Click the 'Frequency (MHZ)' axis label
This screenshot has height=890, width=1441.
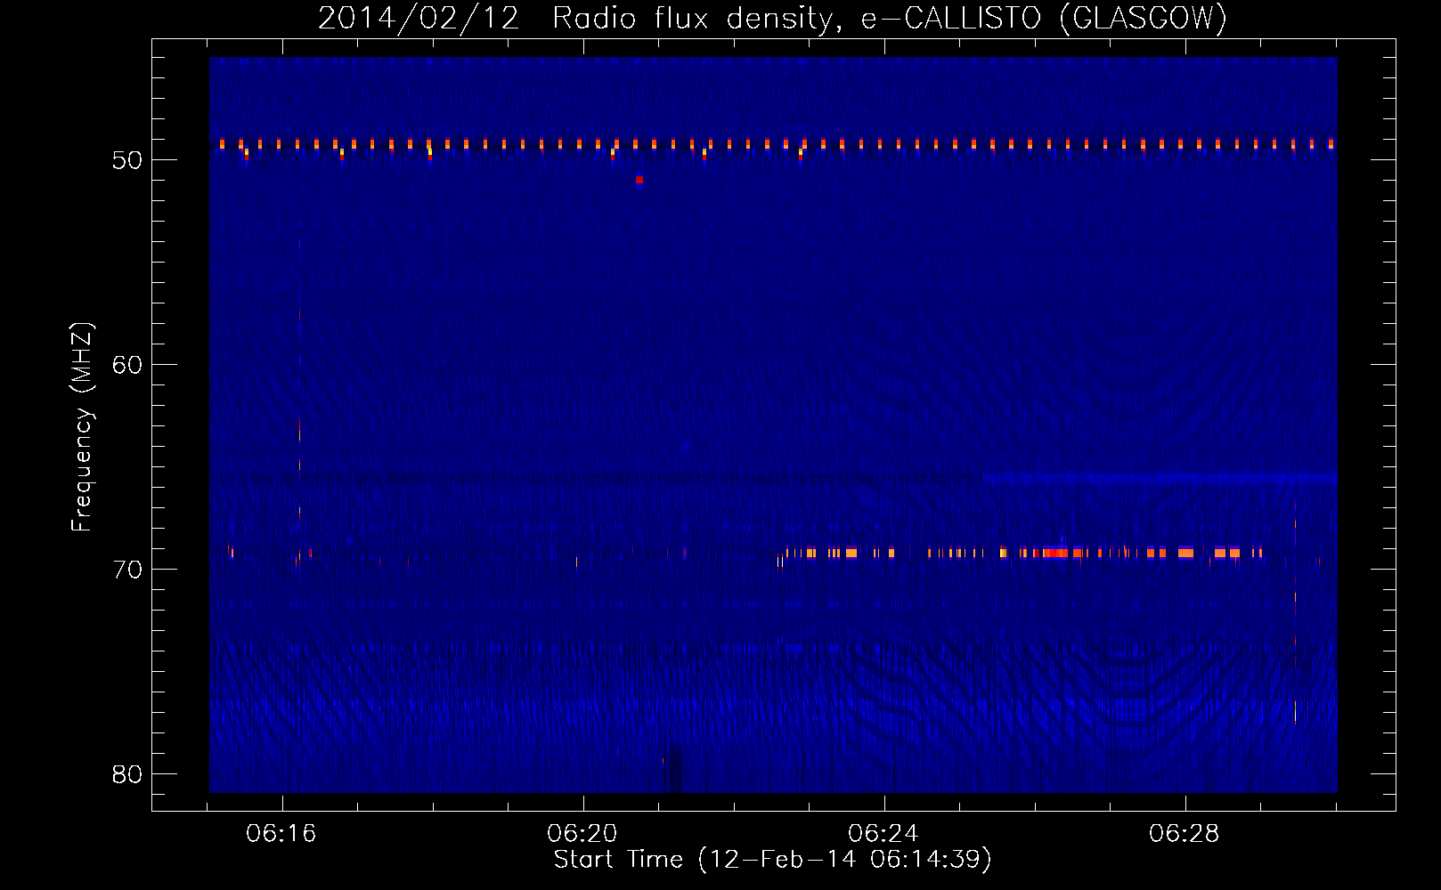tap(82, 427)
